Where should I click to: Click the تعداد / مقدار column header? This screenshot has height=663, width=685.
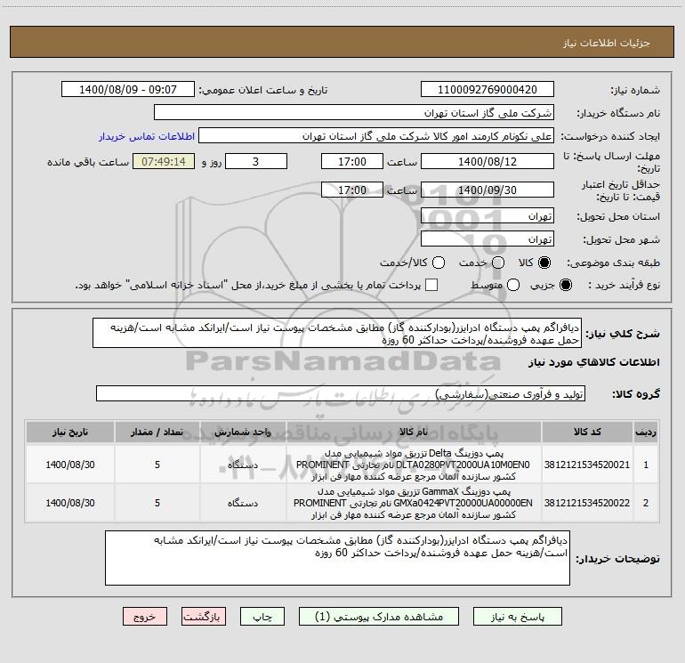pyautogui.click(x=157, y=432)
